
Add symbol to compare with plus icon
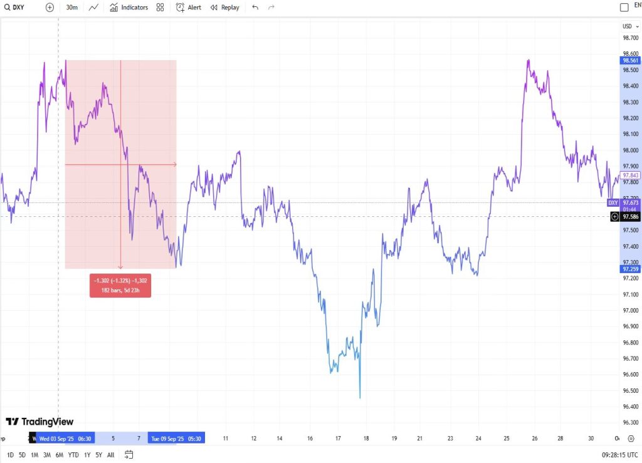click(x=50, y=8)
